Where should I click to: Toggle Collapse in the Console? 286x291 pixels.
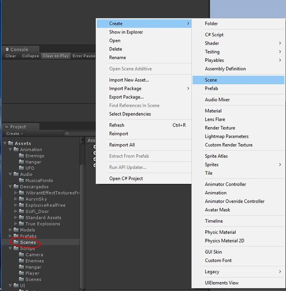click(x=31, y=56)
